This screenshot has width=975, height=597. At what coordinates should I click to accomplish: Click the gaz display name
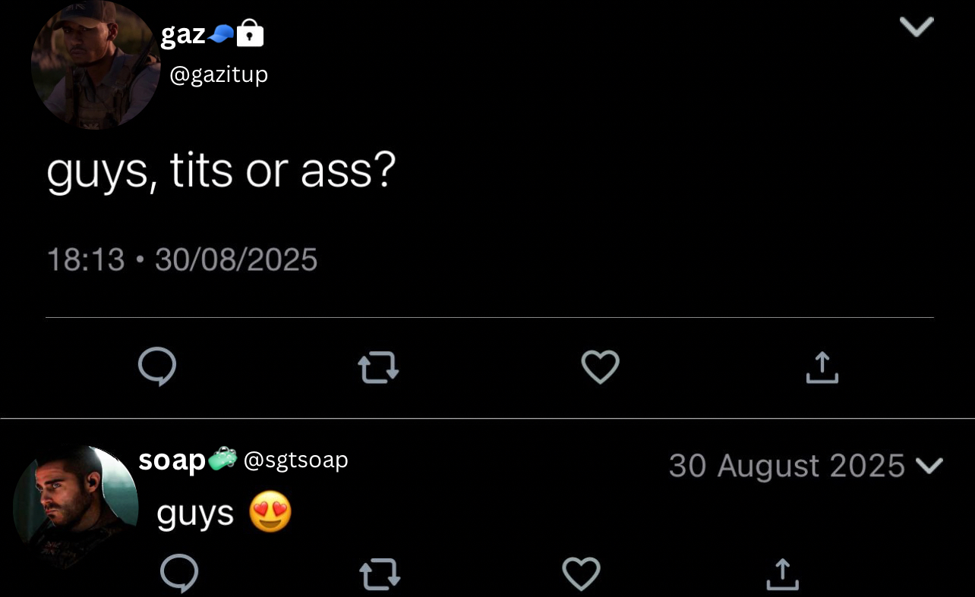click(183, 34)
